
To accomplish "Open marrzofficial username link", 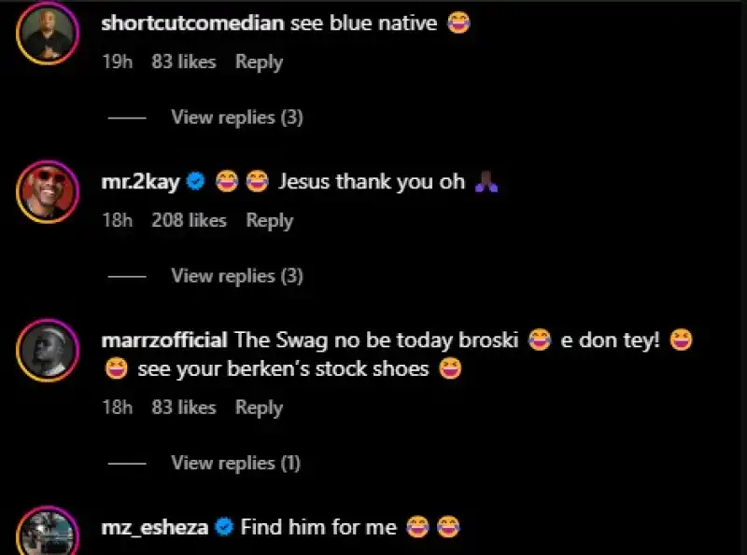I will coord(164,340).
